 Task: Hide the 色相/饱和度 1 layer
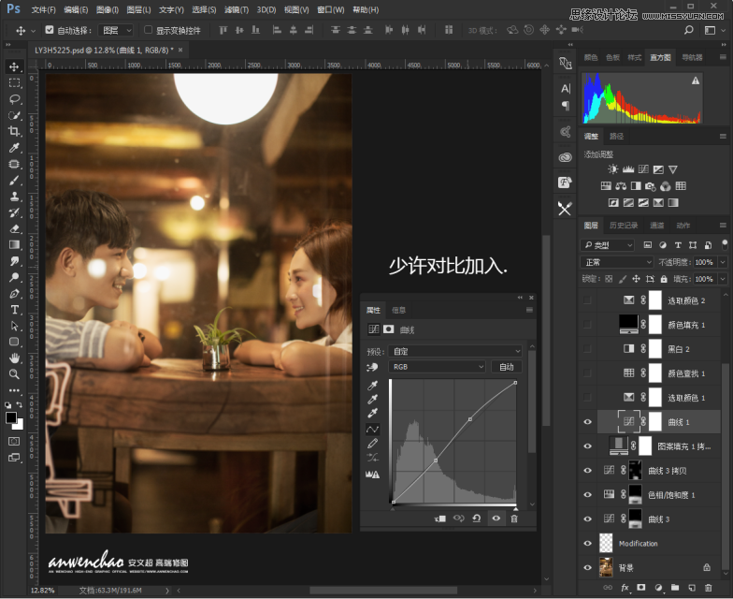(587, 494)
